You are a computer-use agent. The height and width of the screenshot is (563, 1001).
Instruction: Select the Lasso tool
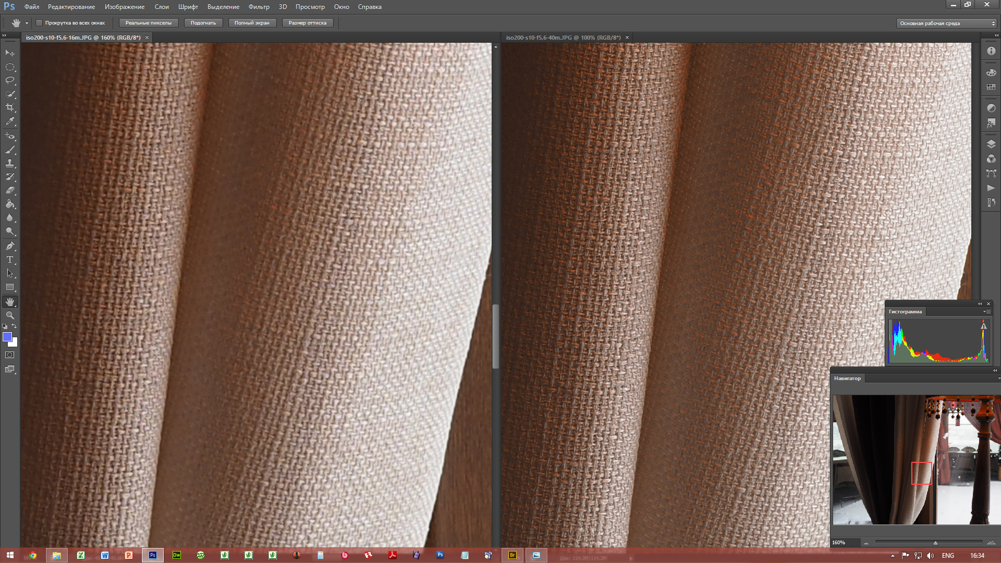[x=10, y=80]
